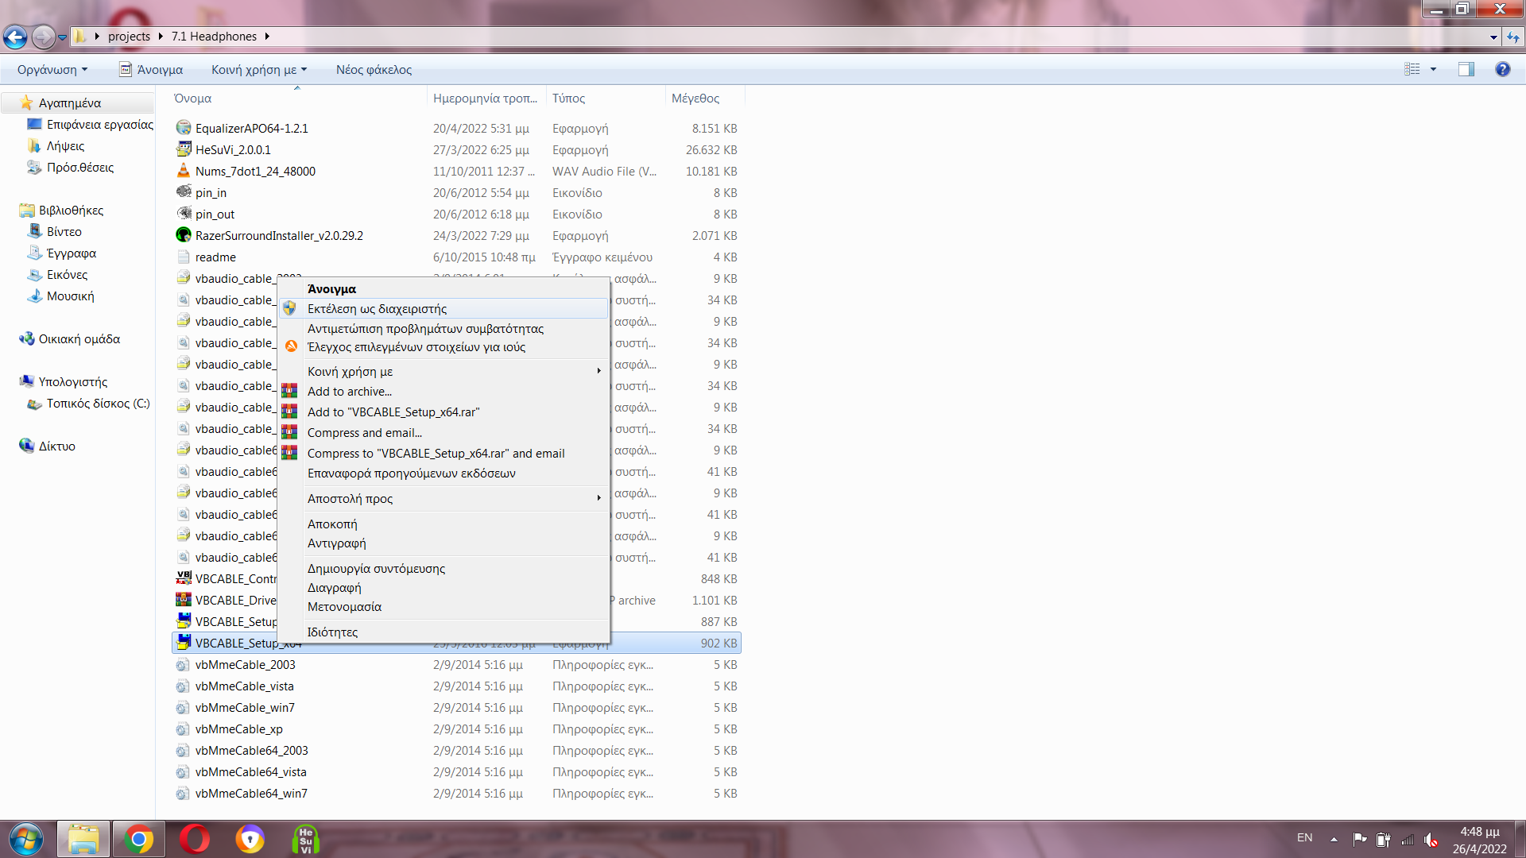Image resolution: width=1526 pixels, height=858 pixels.
Task: Click the HeSuVi taskbar icon
Action: click(306, 839)
